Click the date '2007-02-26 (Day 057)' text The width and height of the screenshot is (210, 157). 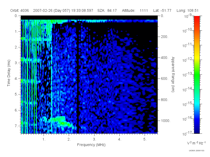coord(51,10)
